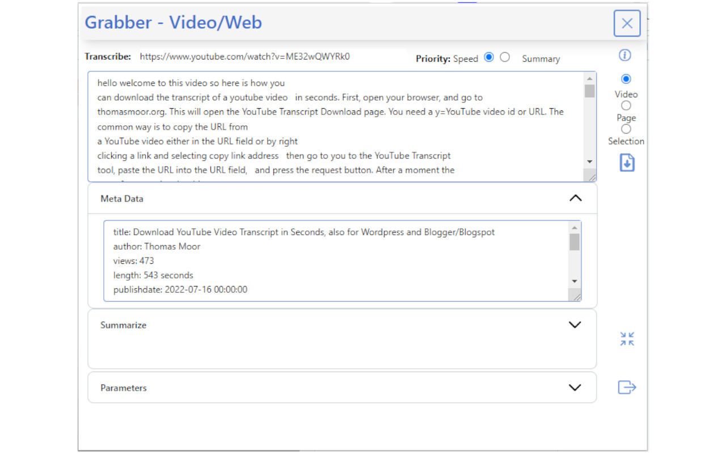726x453 pixels.
Task: Click the 'Grabber - Video/Web' title
Action: (x=174, y=23)
